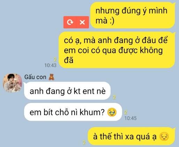Open Gấu con's profile picture
This screenshot has height=147, width=179.
[x=13, y=83]
